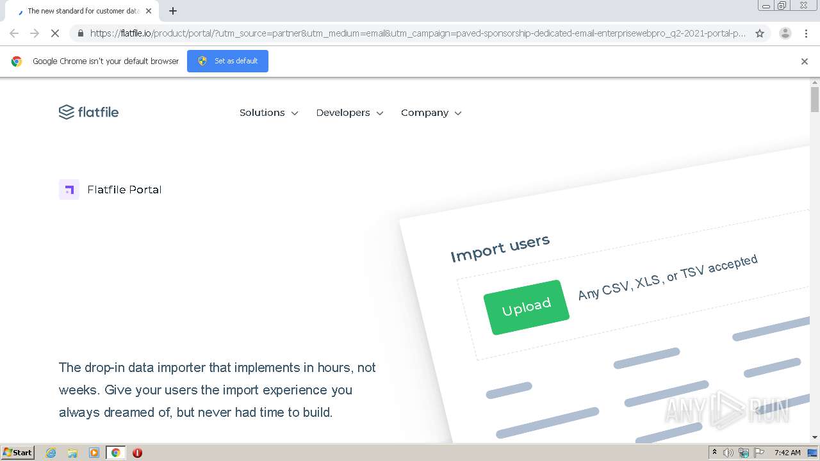The width and height of the screenshot is (820, 461).
Task: Open File Explorer from taskbar
Action: tap(72, 453)
